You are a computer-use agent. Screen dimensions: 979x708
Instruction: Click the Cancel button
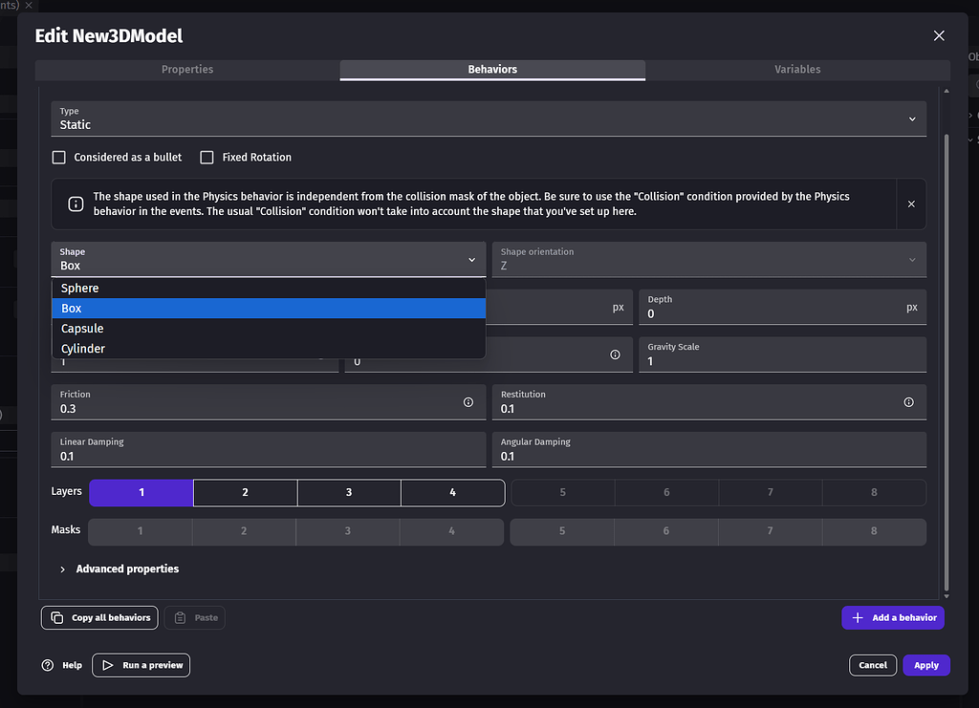(x=872, y=665)
